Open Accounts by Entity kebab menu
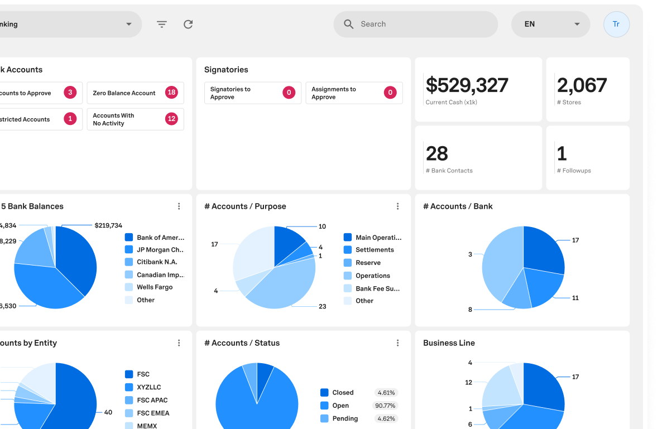This screenshot has width=662, height=429. pyautogui.click(x=179, y=343)
